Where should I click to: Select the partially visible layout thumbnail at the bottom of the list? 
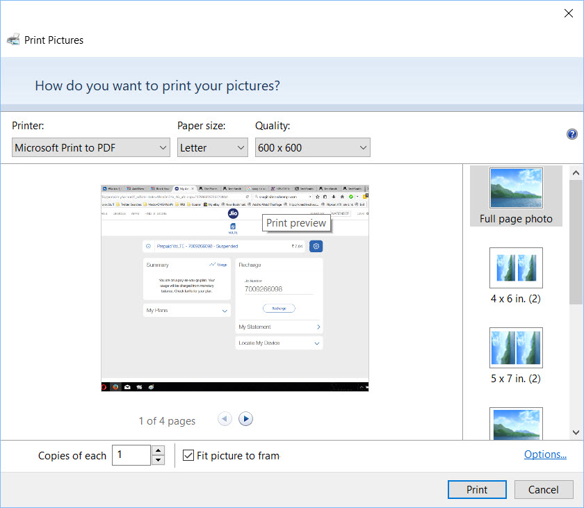[516, 423]
